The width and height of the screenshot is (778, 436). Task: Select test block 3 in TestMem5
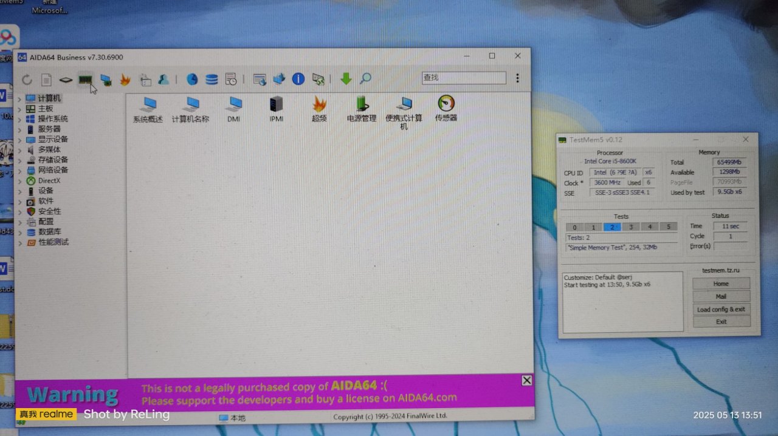[x=631, y=227]
